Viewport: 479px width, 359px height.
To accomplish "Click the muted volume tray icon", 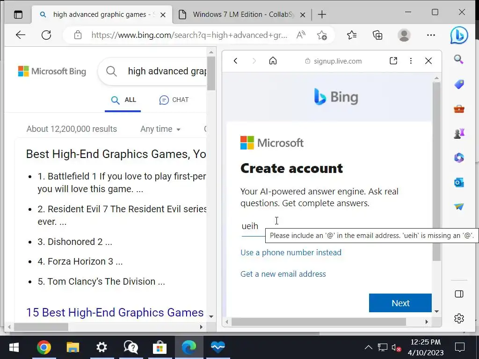I will pyautogui.click(x=396, y=347).
